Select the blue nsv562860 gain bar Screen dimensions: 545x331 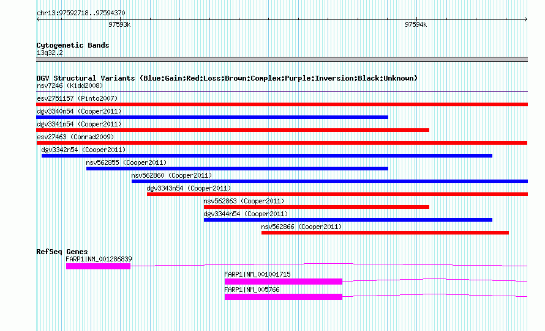click(x=329, y=181)
